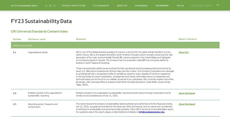The width and height of the screenshot is (230, 139).
Task: Click the page number 79
Action: pos(217,5)
